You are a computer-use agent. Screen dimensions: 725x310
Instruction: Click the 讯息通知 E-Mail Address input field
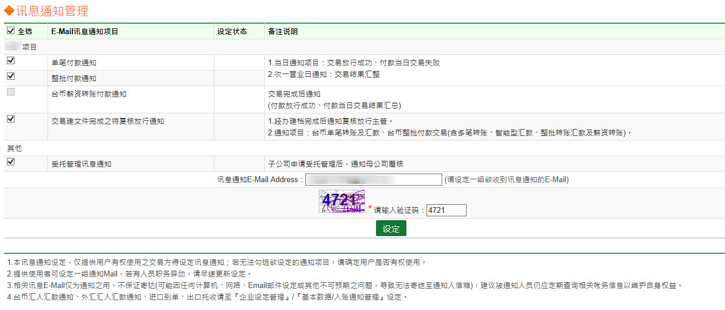373,180
